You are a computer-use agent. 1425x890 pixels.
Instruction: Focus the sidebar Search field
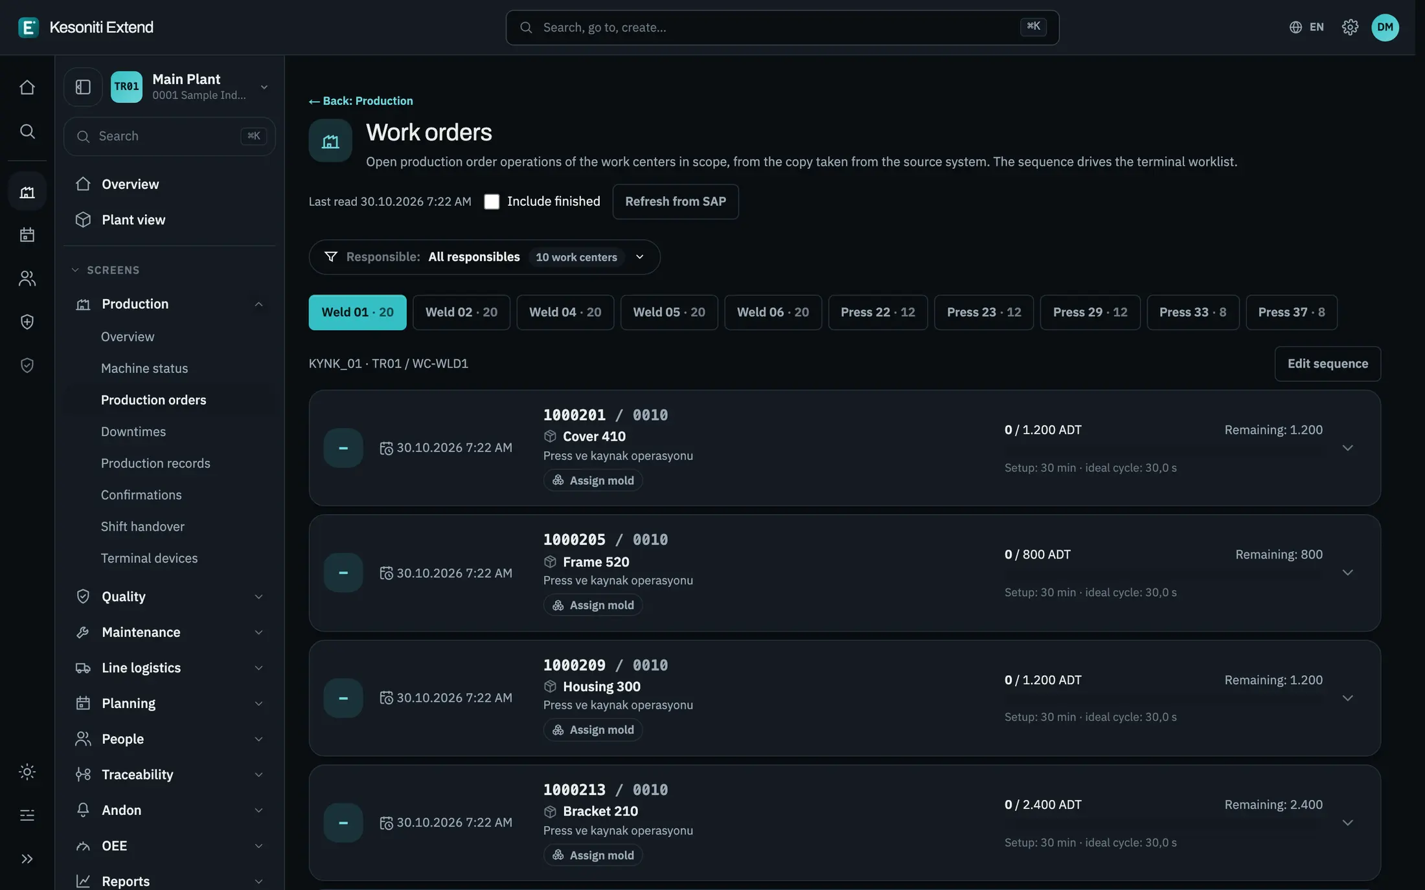[170, 136]
